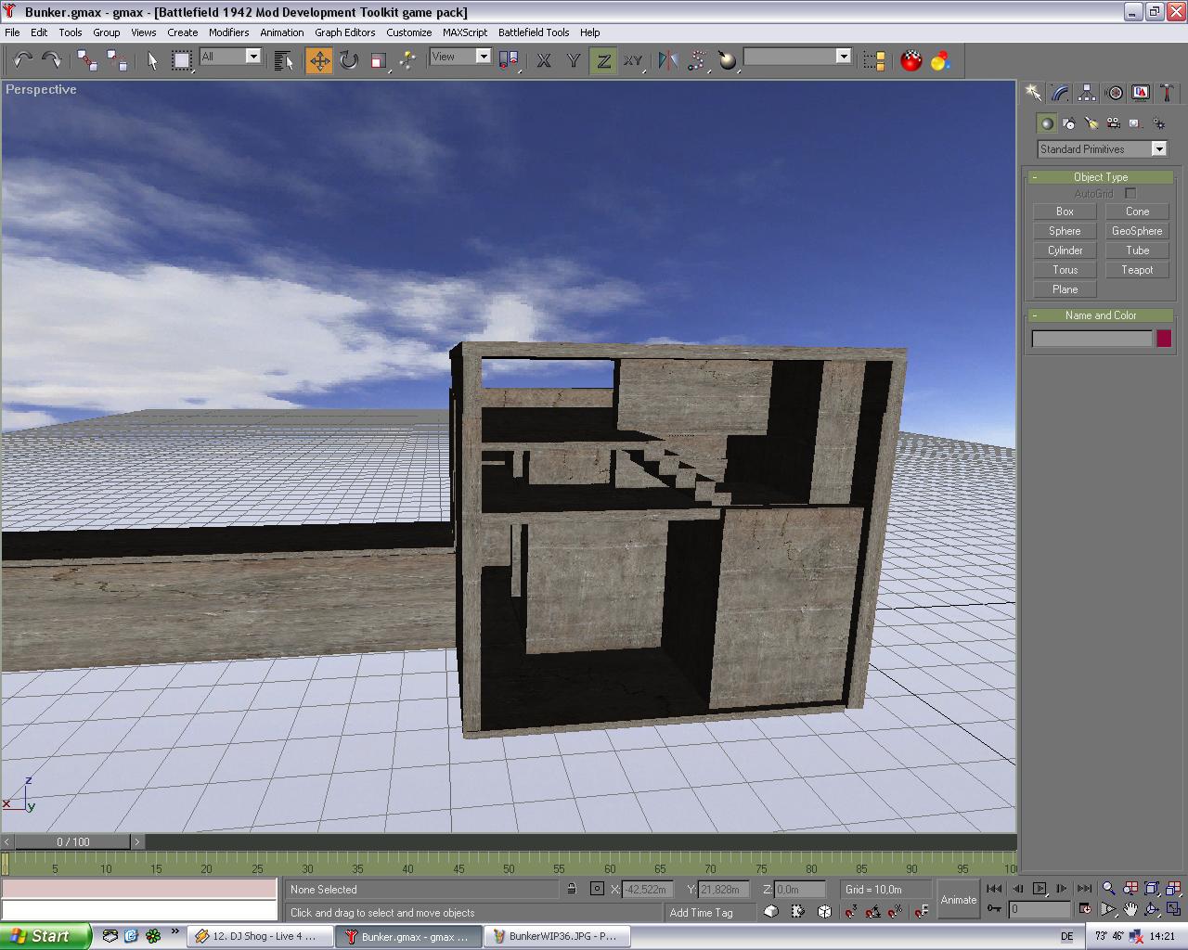Choose the Select and Rotate tool
The width and height of the screenshot is (1188, 950).
(349, 60)
